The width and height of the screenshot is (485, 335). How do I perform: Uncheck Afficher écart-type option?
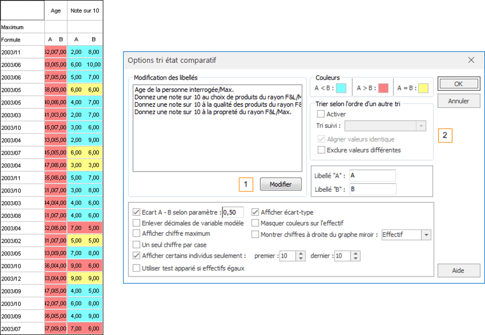(x=255, y=212)
